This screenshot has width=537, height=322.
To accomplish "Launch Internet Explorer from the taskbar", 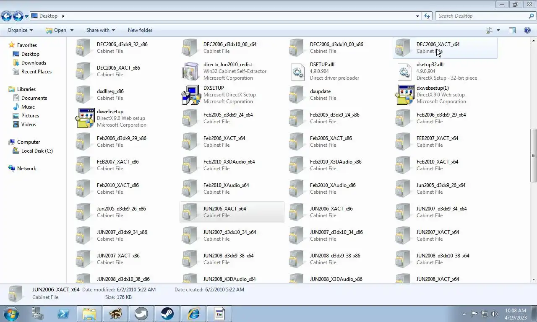I will 193,314.
